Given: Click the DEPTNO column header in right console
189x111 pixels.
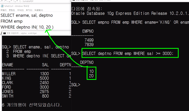Looking at the screenshot, I should coord(87,63).
